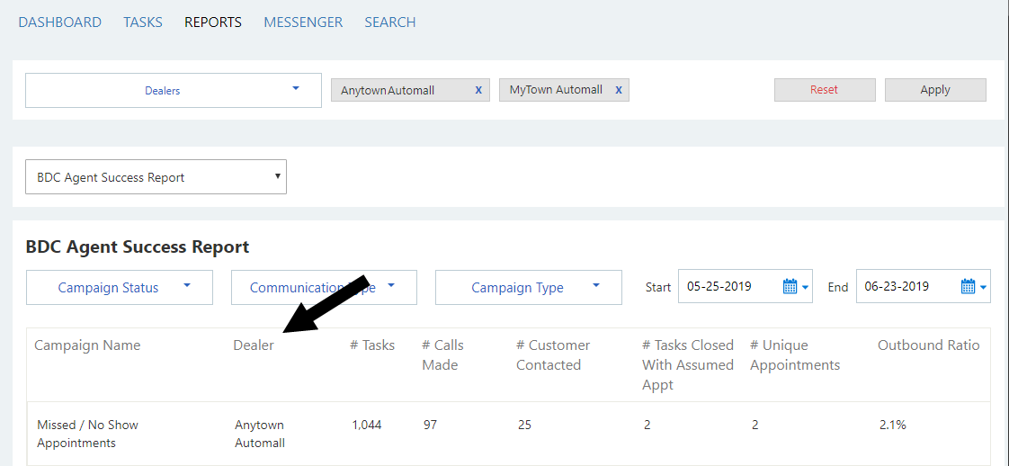
Task: Open the Dashboard navigation tab
Action: pyautogui.click(x=60, y=22)
